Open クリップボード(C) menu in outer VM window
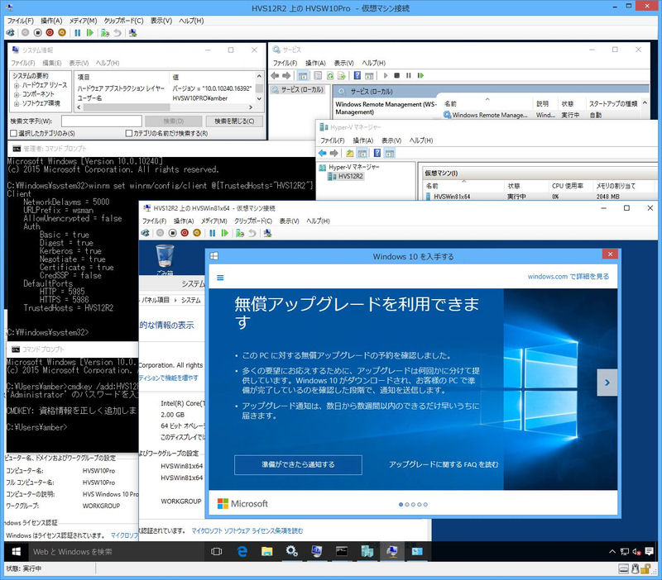The width and height of the screenshot is (662, 580). 123,21
